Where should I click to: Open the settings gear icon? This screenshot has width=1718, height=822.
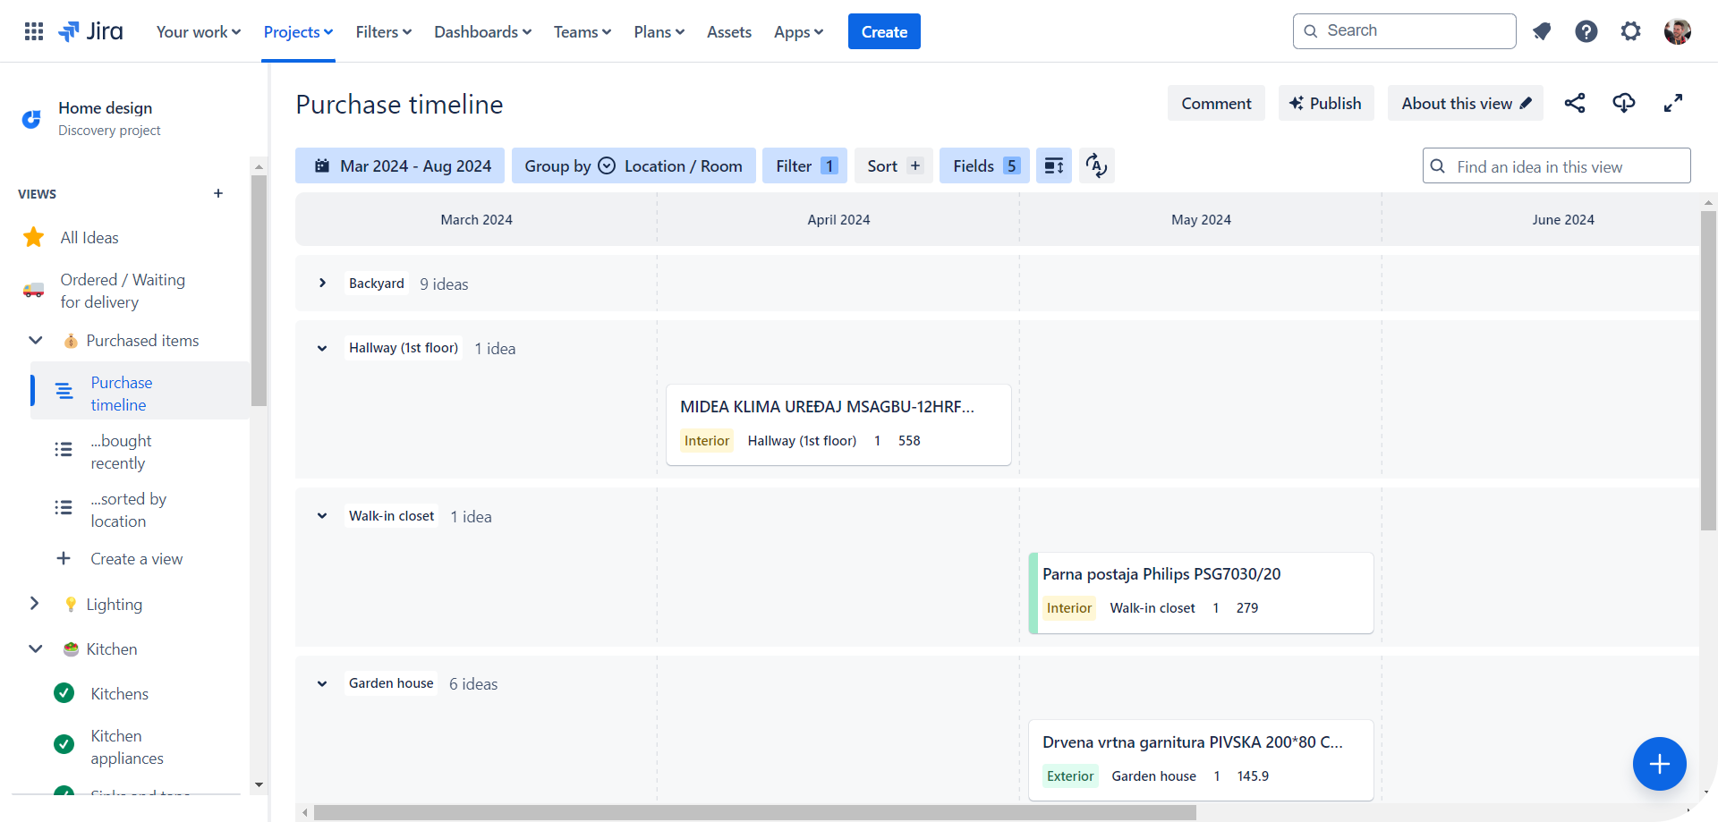1631,31
